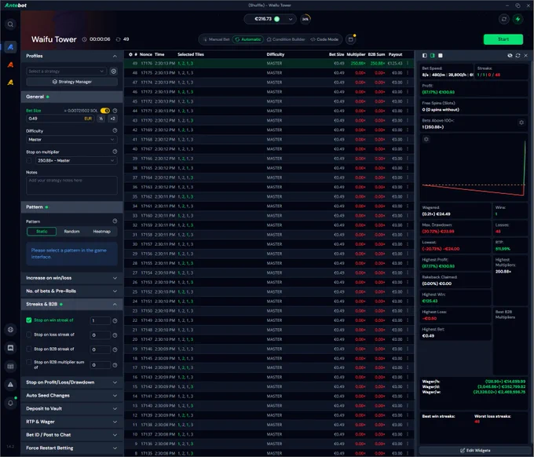Toggle stats visibility eye icon

(x=510, y=56)
